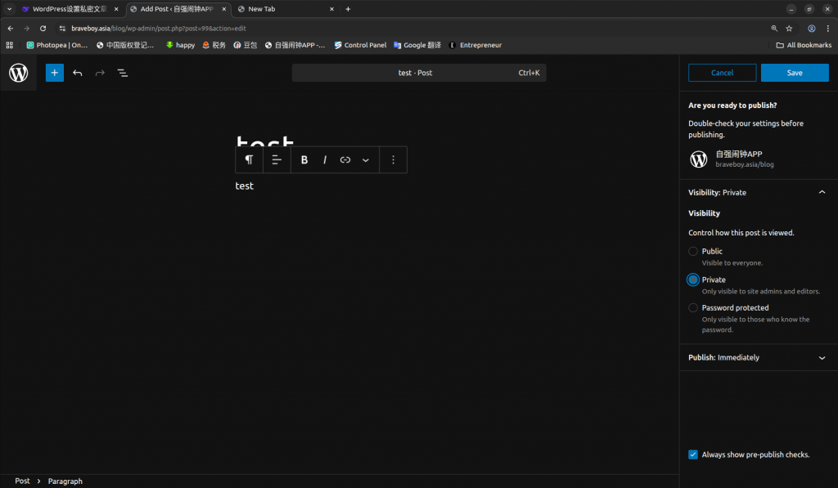Uncheck Always show pre-publish checks
This screenshot has width=838, height=488.
tap(693, 454)
